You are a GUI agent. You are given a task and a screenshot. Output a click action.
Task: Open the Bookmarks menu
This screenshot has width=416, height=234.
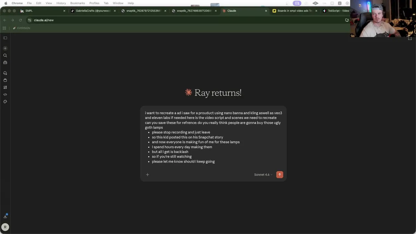[x=78, y=3]
